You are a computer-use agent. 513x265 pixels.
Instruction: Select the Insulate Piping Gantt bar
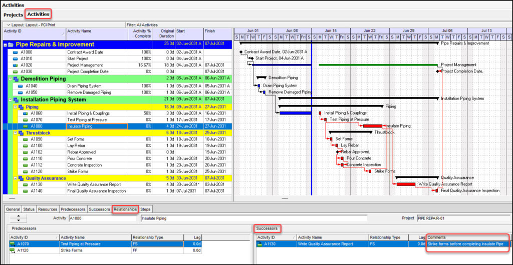[x=373, y=126]
